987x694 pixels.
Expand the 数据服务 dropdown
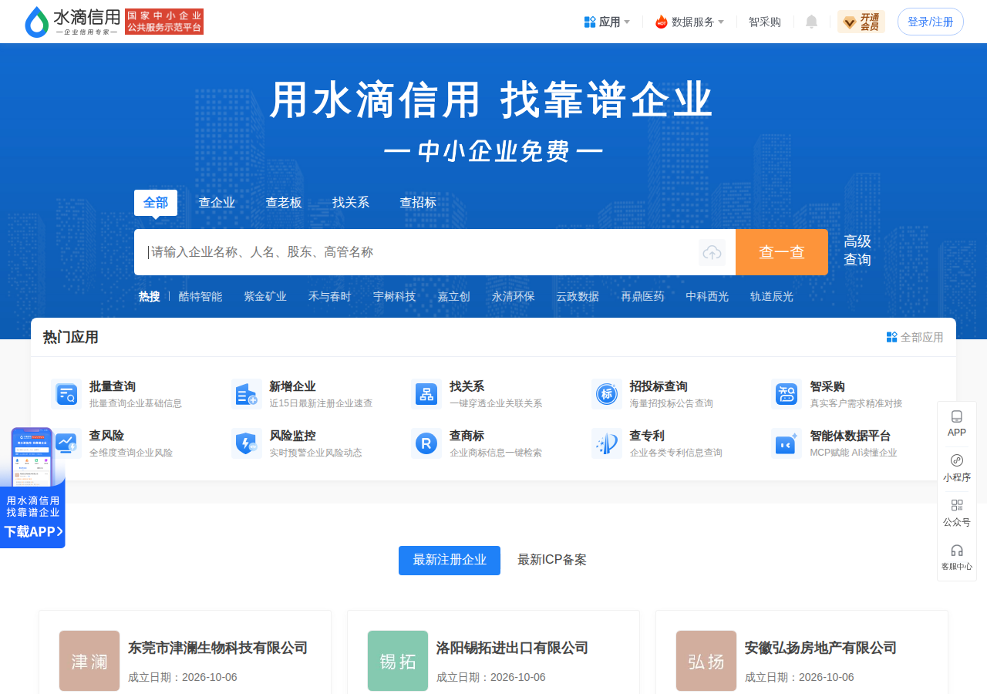point(689,22)
